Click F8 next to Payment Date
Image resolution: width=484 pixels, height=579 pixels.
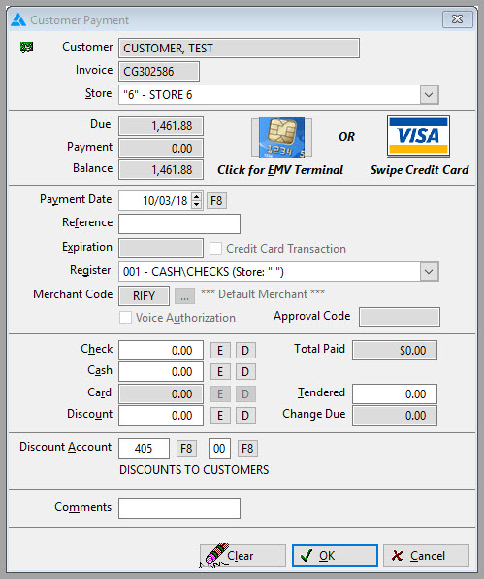pos(216,201)
